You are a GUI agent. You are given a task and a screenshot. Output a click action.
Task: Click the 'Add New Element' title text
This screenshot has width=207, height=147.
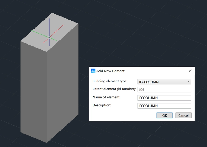tap(110, 71)
